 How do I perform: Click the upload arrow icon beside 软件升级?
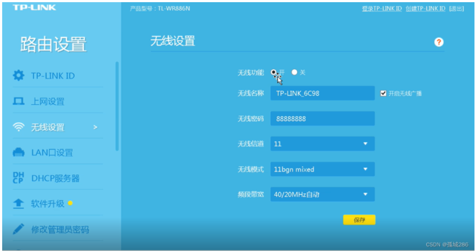tap(19, 203)
